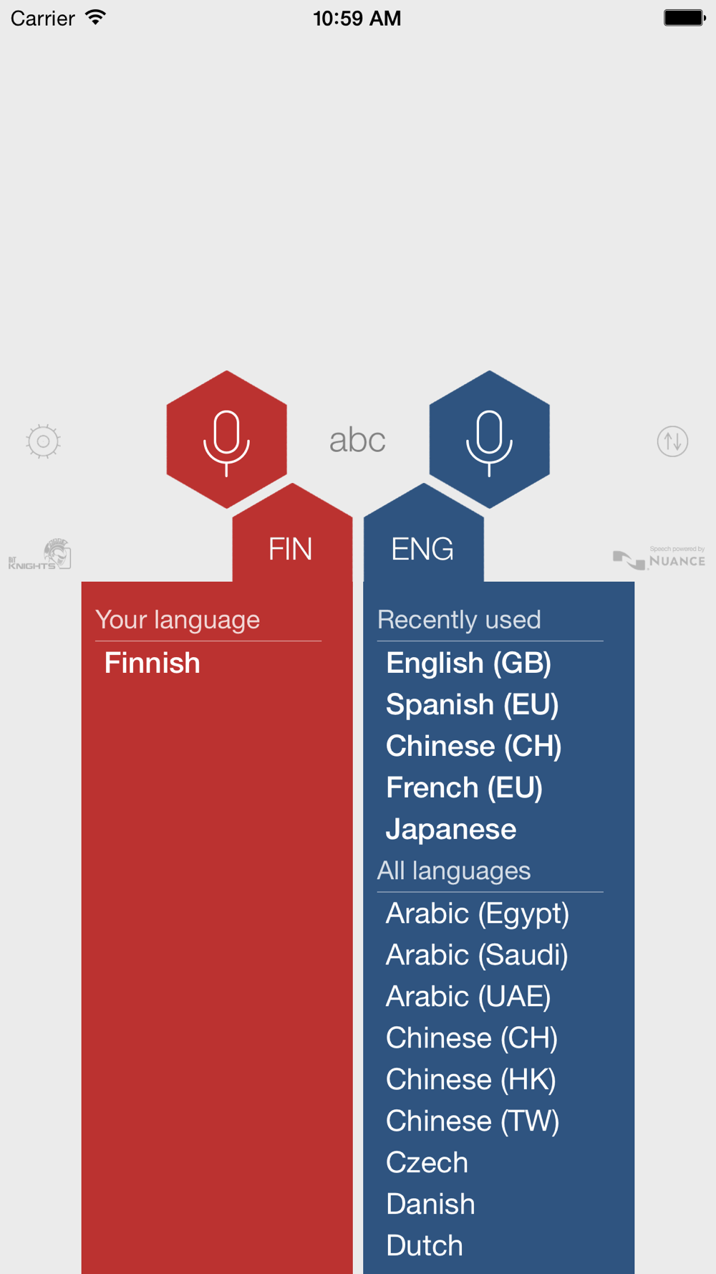716x1274 pixels.
Task: Choose English (GB) from recently used
Action: pyautogui.click(x=468, y=663)
